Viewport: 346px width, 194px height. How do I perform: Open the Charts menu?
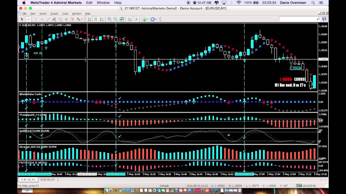(x=54, y=13)
